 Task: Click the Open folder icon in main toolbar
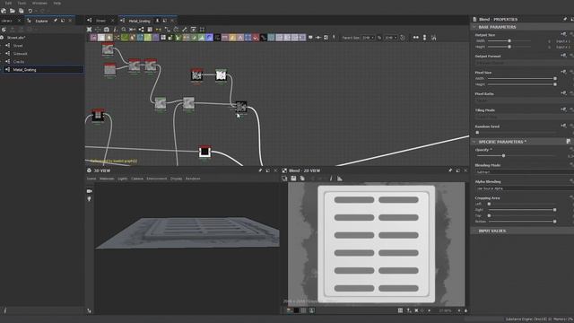click(13, 11)
